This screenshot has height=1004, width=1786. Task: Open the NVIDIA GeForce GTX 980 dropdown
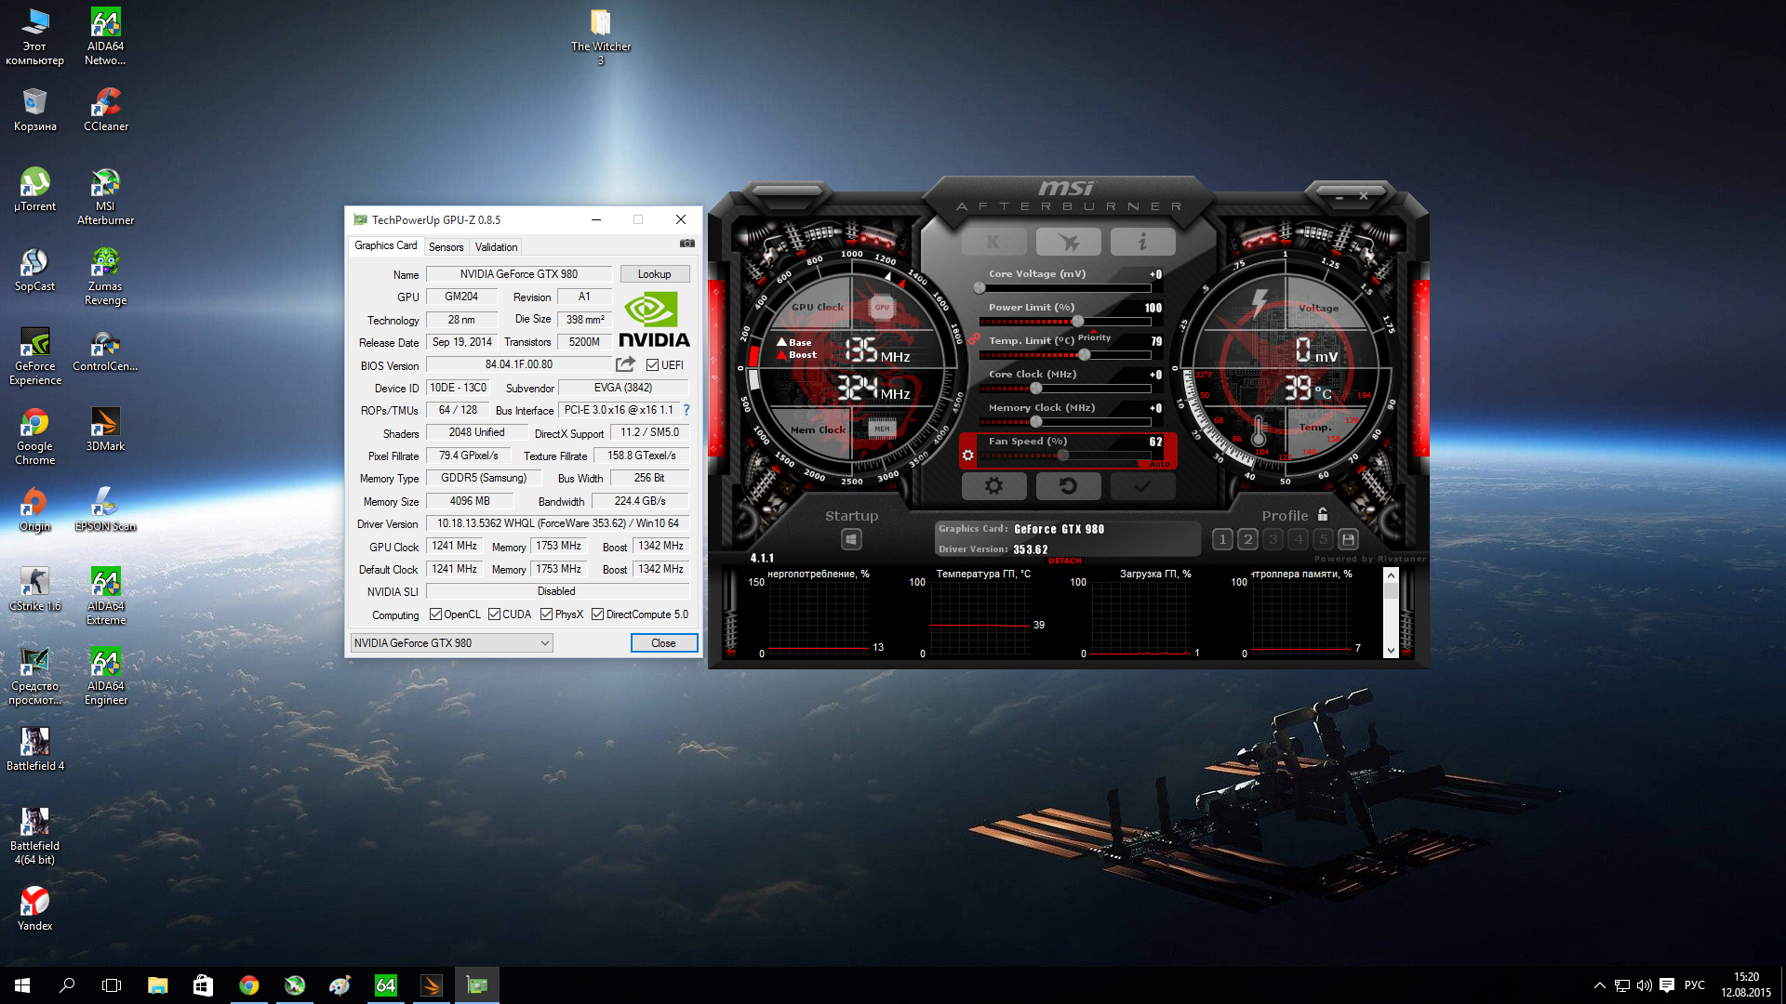tap(452, 643)
